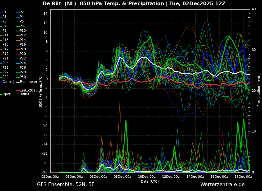The image size is (262, 191).
Task: Select the '06Dec 00z' axis label
Action: click(99, 177)
